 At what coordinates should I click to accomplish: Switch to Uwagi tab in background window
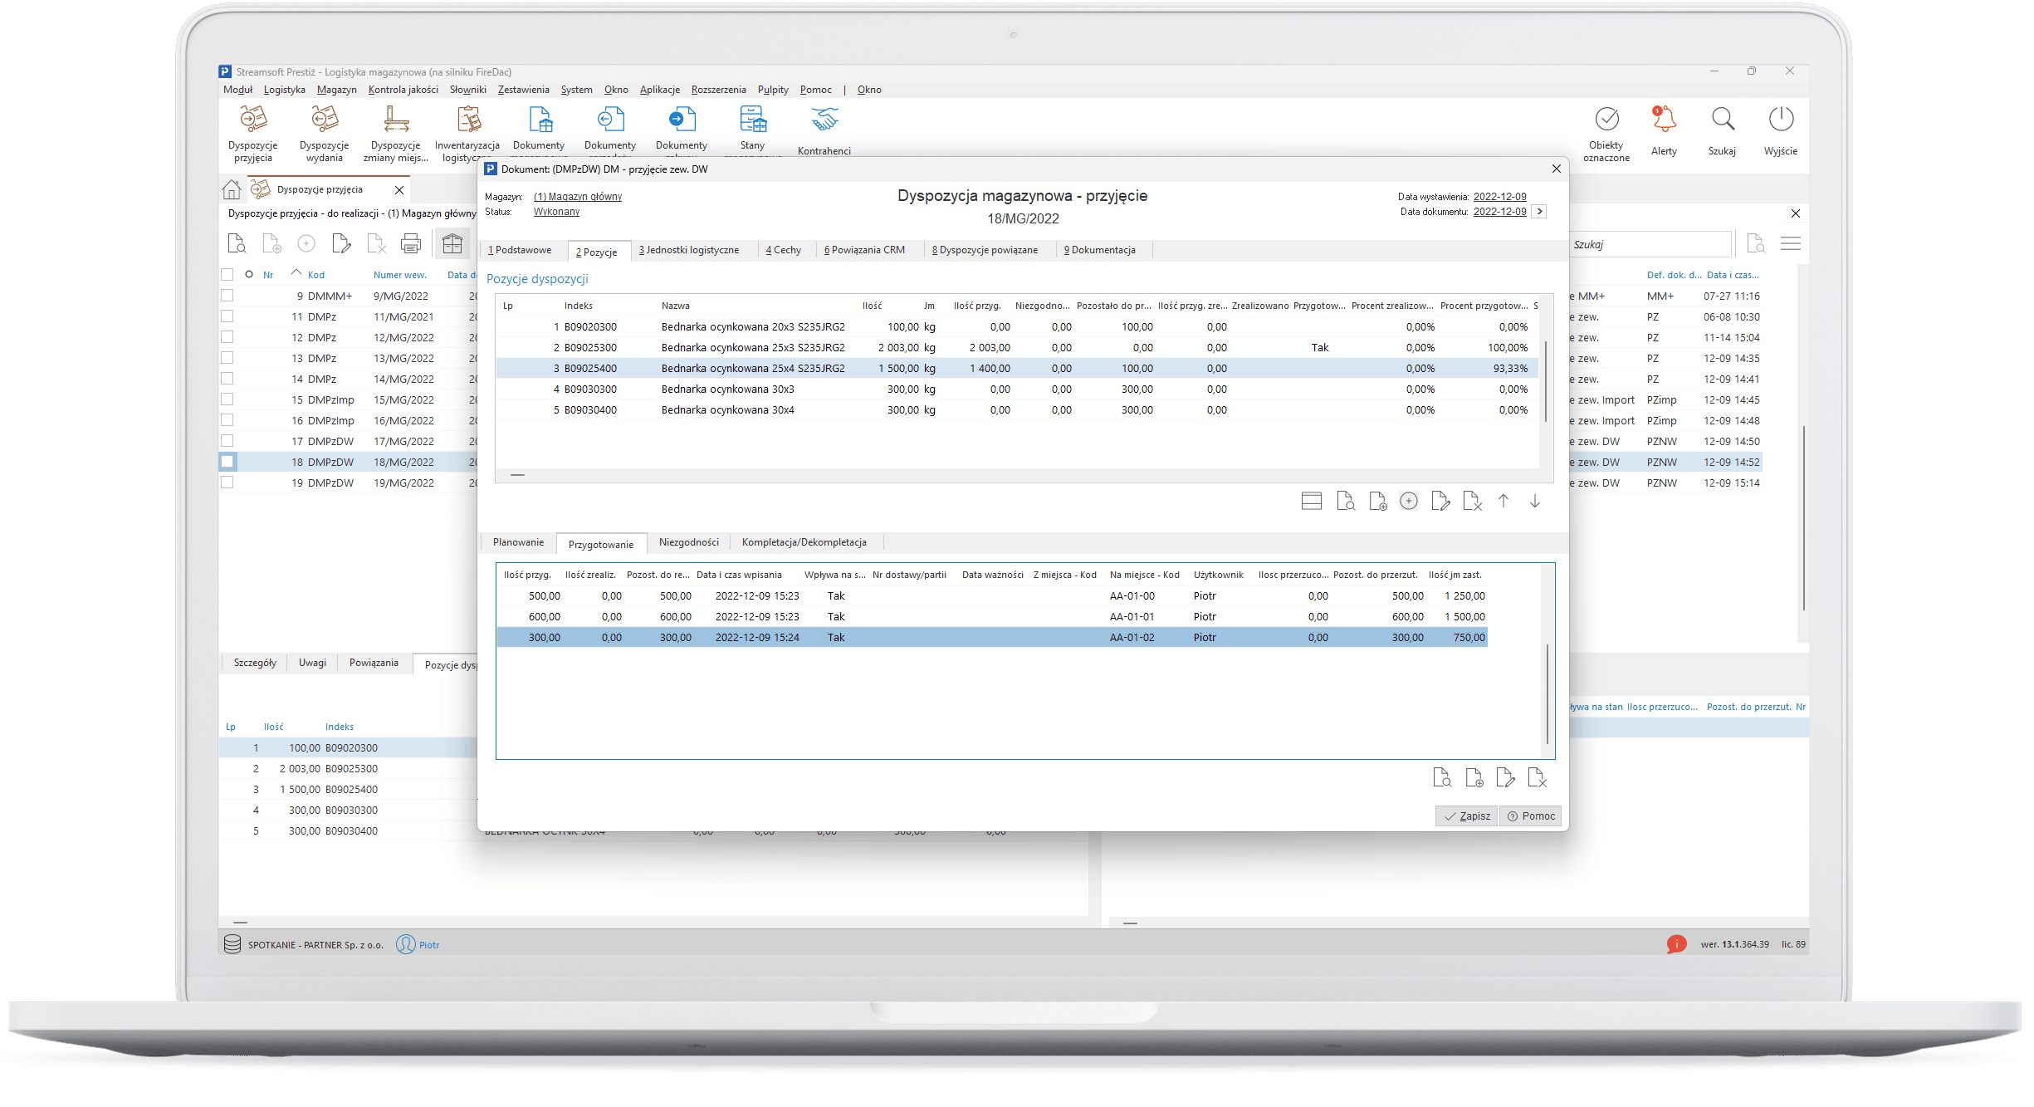[x=312, y=663]
